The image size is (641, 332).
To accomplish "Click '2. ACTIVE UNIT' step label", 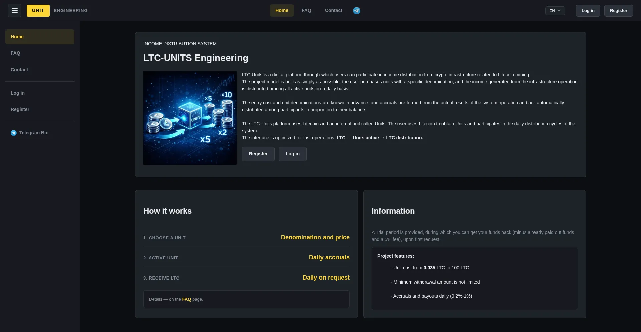I will pyautogui.click(x=161, y=258).
